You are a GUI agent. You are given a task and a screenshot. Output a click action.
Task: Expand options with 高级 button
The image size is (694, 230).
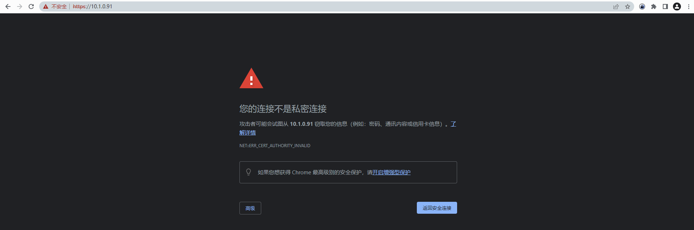click(x=250, y=208)
